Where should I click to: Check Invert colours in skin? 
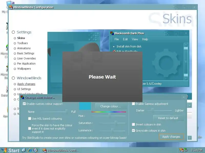133,124
